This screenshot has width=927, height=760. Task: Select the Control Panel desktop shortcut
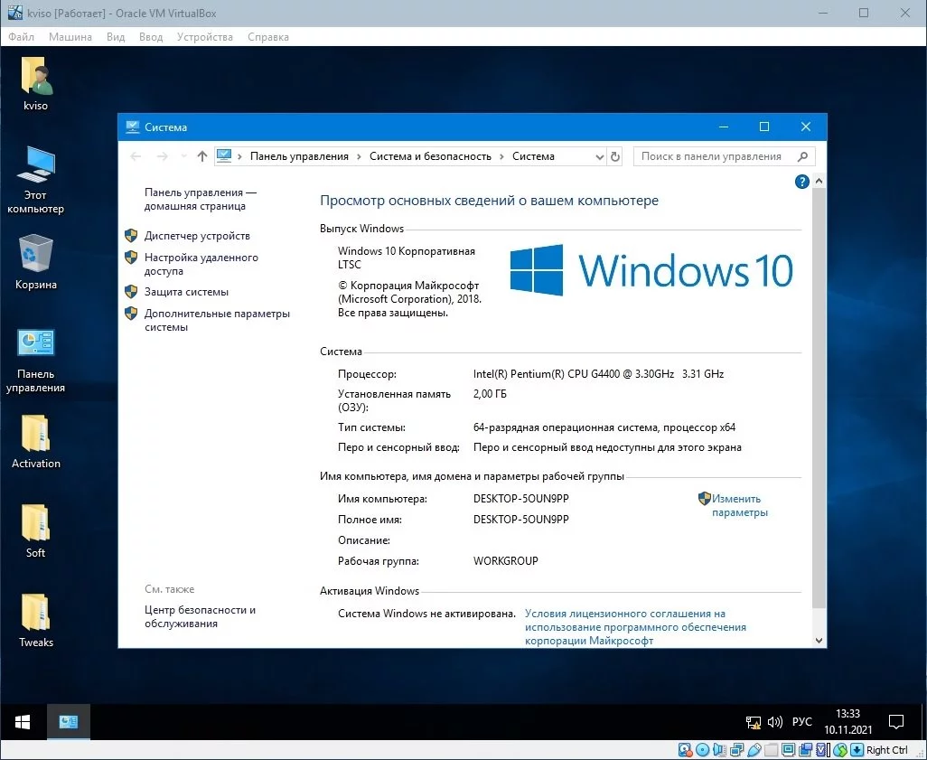[x=35, y=361]
